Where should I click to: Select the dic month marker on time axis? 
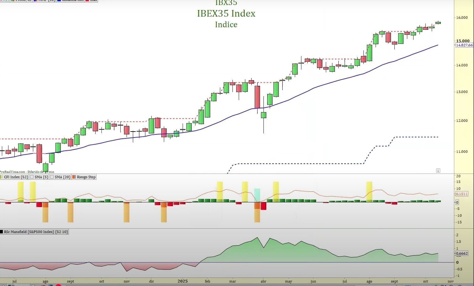(152, 281)
